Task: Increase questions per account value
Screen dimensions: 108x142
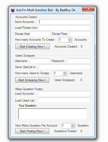Action: 73,125
